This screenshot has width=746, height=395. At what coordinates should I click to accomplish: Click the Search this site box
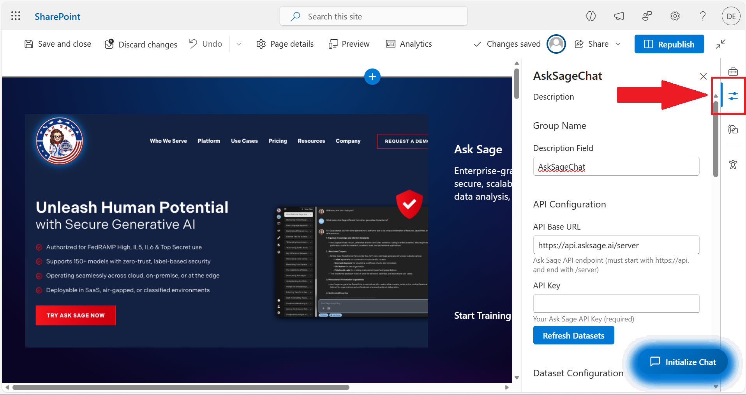[373, 16]
